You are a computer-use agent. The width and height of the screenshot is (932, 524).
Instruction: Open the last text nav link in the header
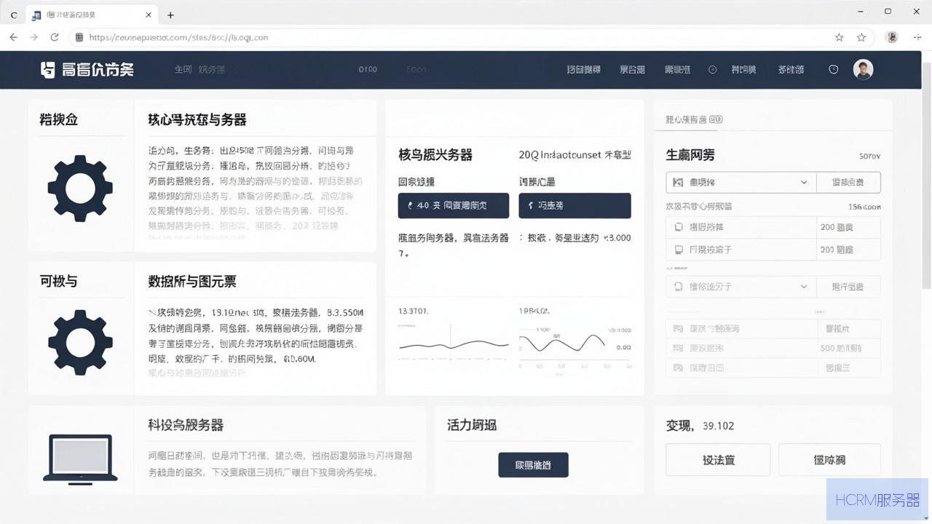791,69
